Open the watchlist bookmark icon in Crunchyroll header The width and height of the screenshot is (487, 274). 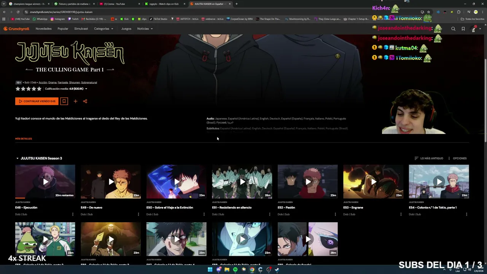click(x=463, y=29)
